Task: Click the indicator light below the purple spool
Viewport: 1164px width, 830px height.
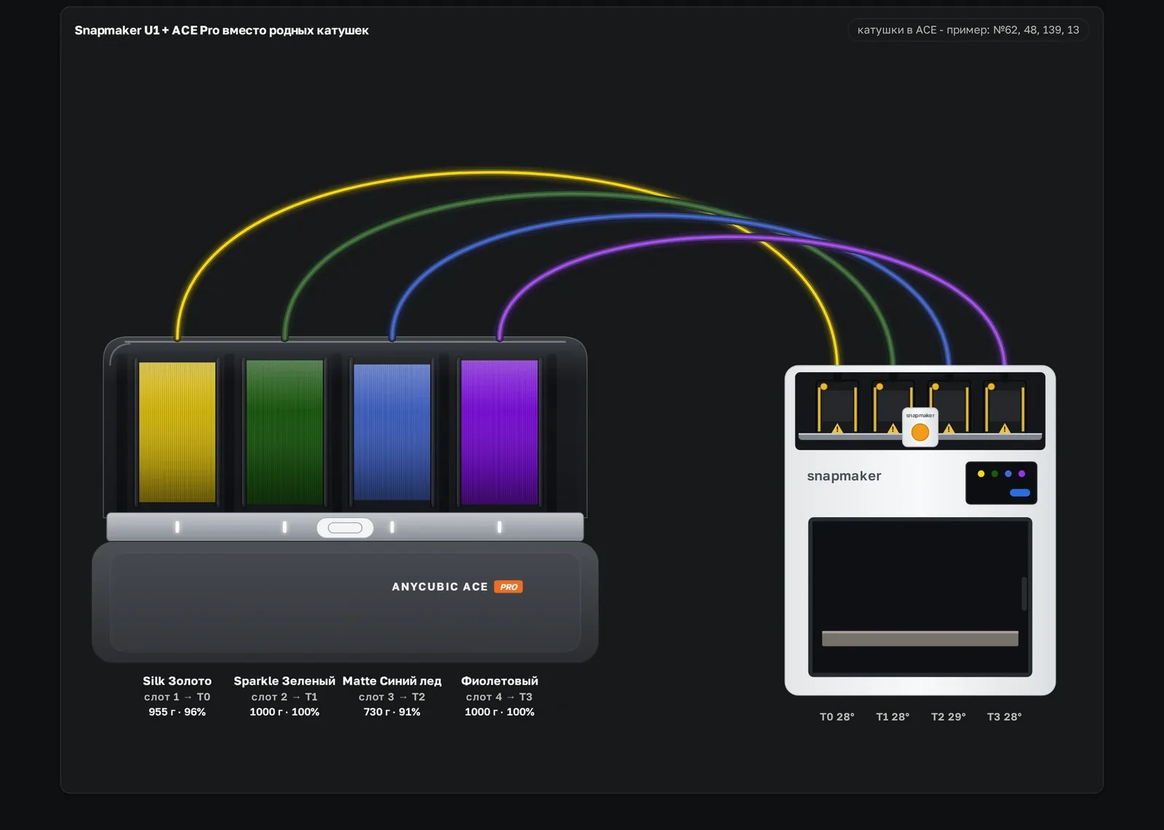Action: tap(499, 527)
